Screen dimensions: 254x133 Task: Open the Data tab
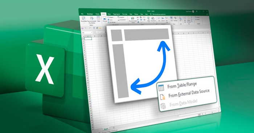pos(131,14)
